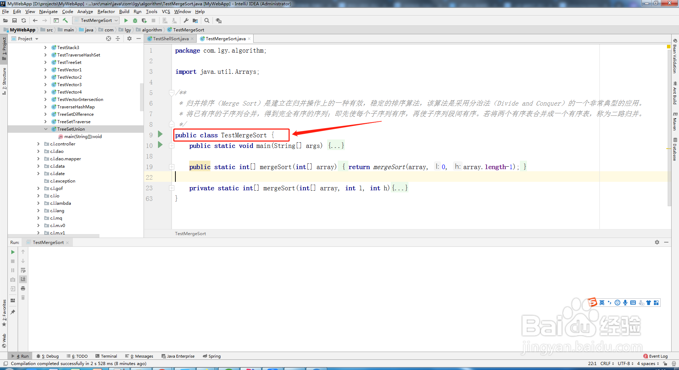Open Event Log notifications
The height and width of the screenshot is (370, 679).
click(x=655, y=356)
